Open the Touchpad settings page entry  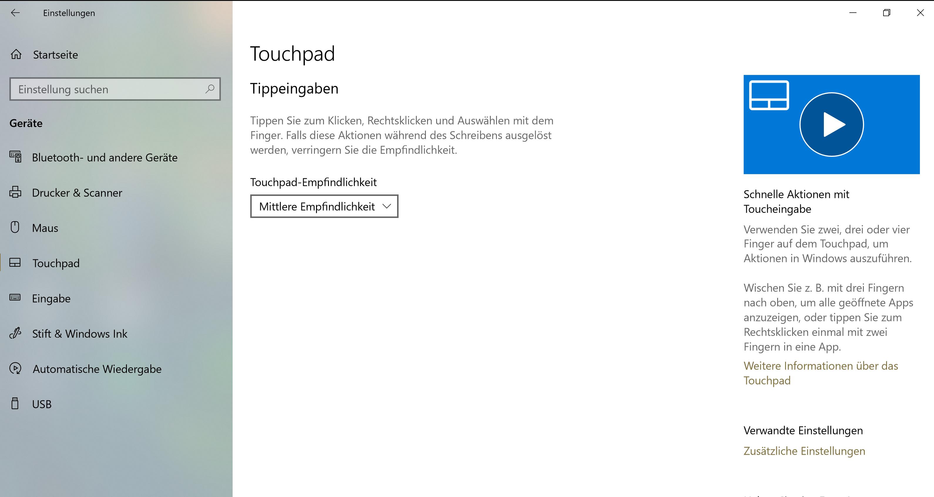point(56,263)
